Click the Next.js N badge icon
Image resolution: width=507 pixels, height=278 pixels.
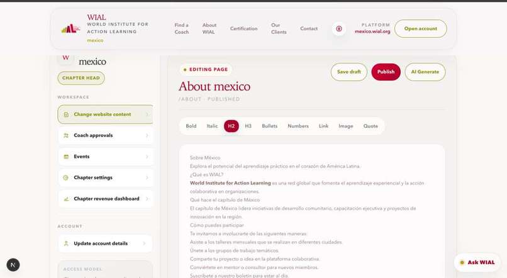point(13,265)
